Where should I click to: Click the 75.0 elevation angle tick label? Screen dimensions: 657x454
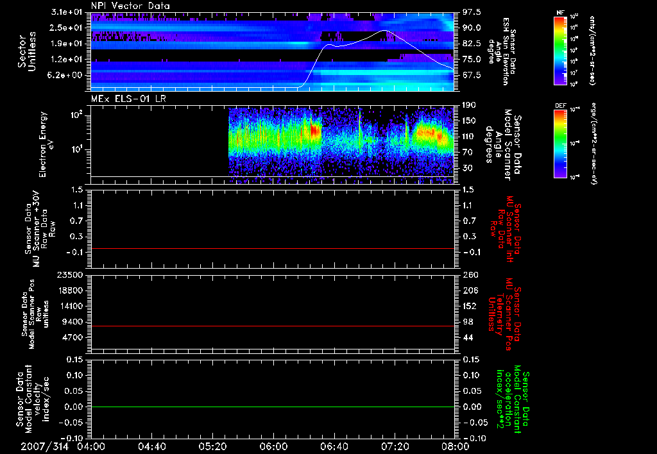472,60
